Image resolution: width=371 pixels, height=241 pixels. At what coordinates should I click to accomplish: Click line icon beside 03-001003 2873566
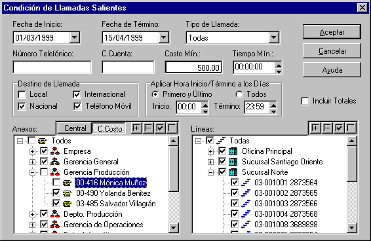246,204
